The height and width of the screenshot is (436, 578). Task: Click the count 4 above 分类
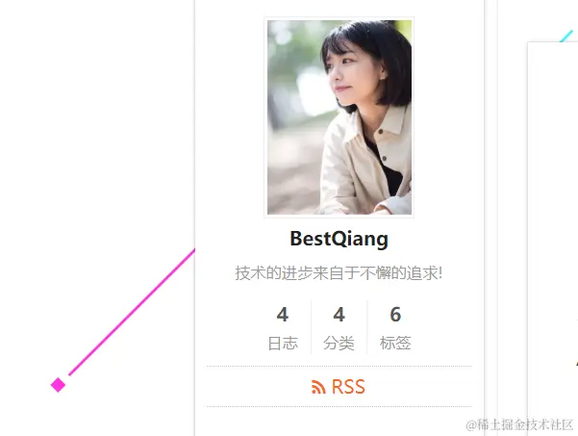[339, 315]
